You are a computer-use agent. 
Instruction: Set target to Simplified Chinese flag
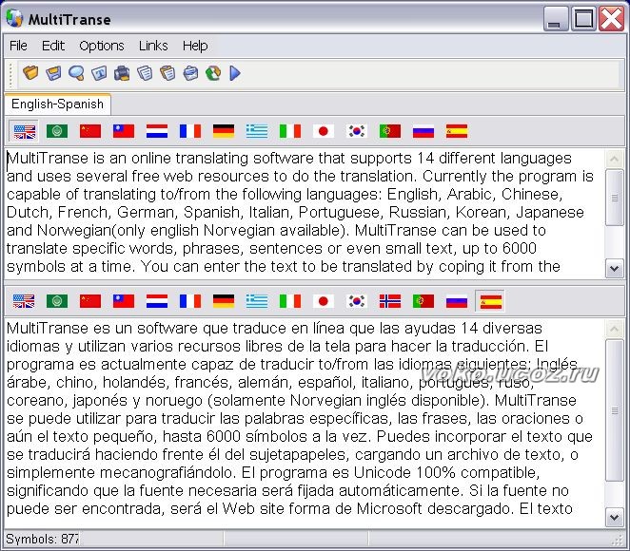pyautogui.click(x=90, y=301)
